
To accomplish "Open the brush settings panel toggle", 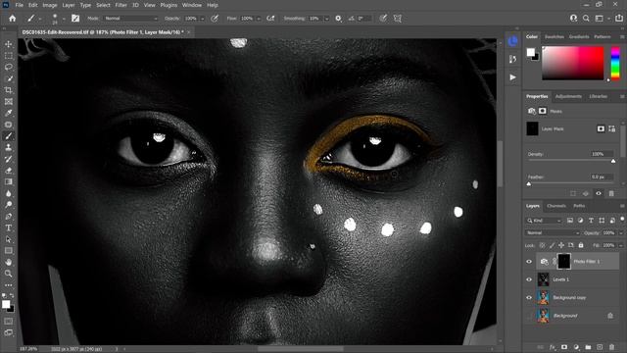I will (75, 19).
